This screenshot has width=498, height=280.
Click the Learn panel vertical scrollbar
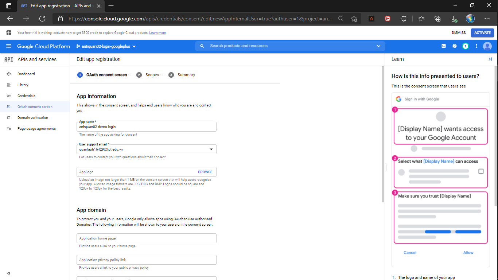tap(496, 136)
